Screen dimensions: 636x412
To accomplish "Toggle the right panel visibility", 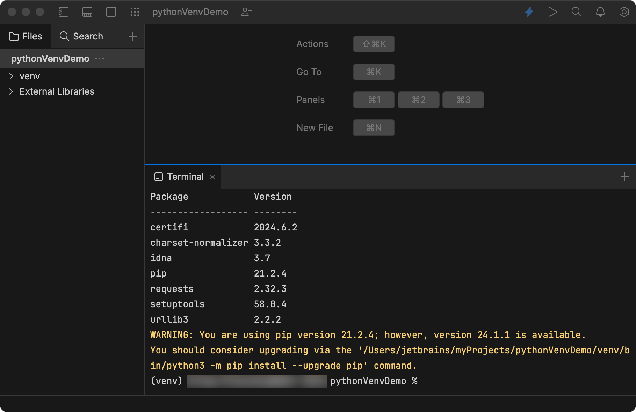I will tap(111, 12).
